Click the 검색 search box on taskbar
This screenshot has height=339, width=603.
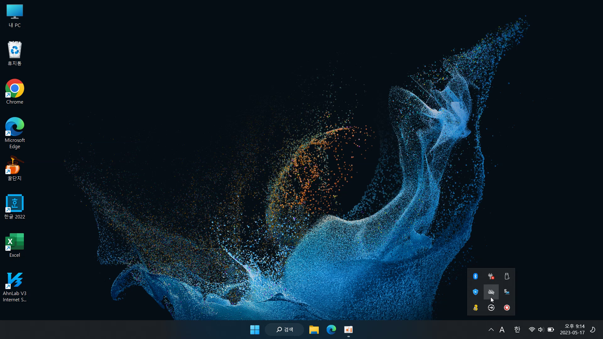click(x=285, y=330)
